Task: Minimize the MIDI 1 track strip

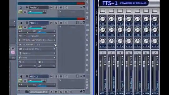Action: pos(81,23)
